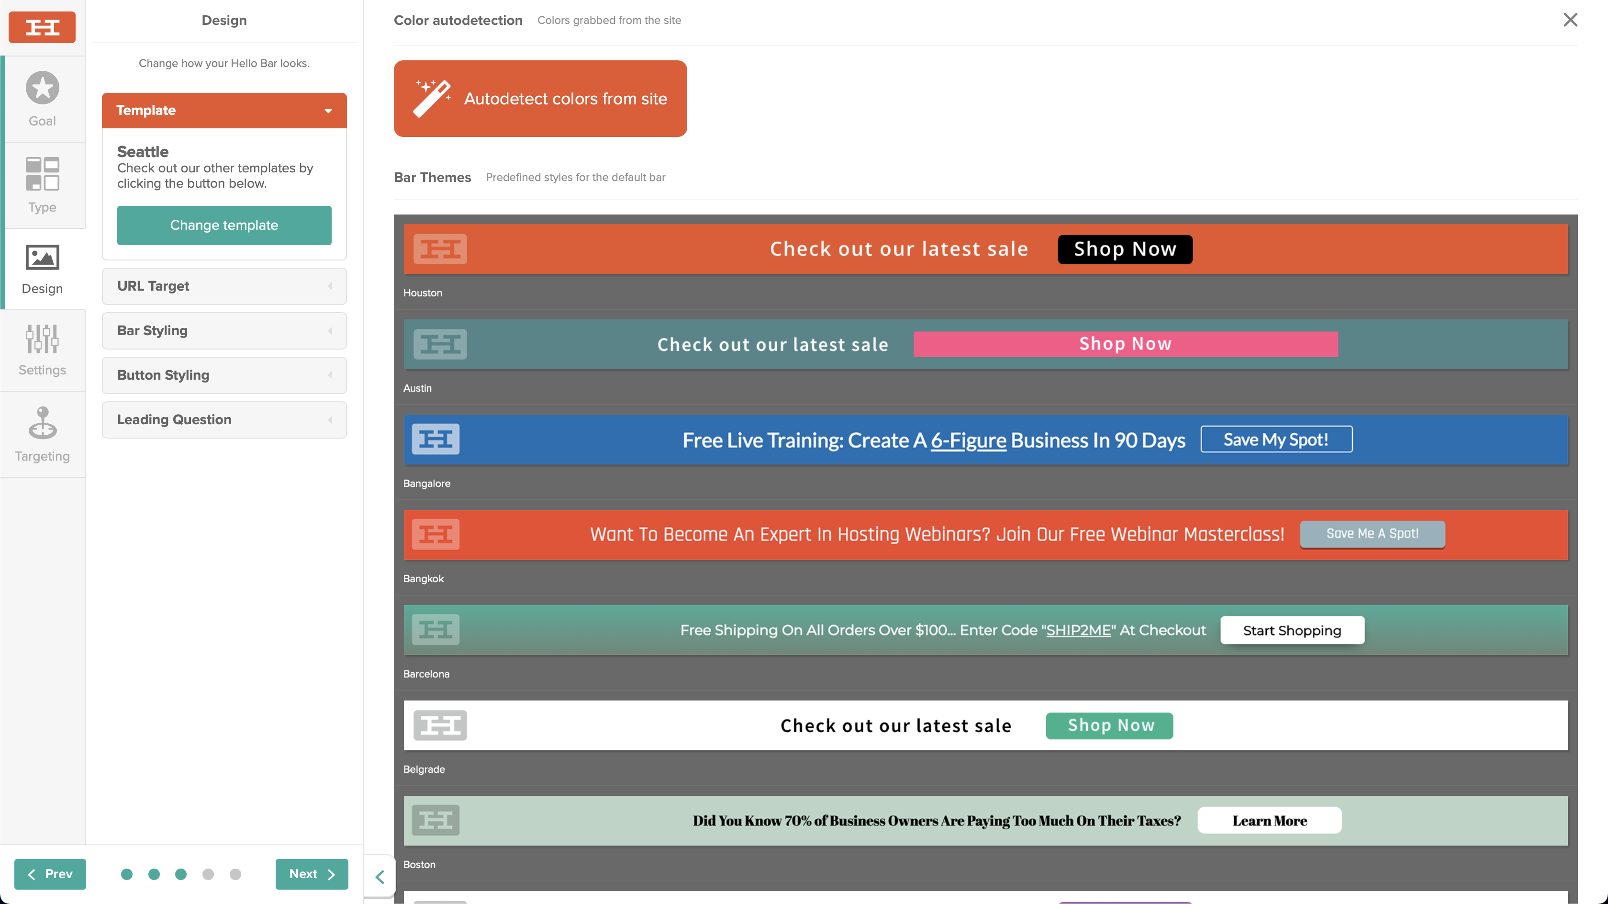Expand the Leading Question section
This screenshot has height=904, width=1608.
point(224,420)
